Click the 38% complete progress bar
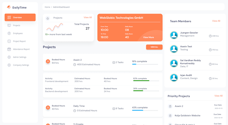The image size is (228, 125). click(x=146, y=91)
